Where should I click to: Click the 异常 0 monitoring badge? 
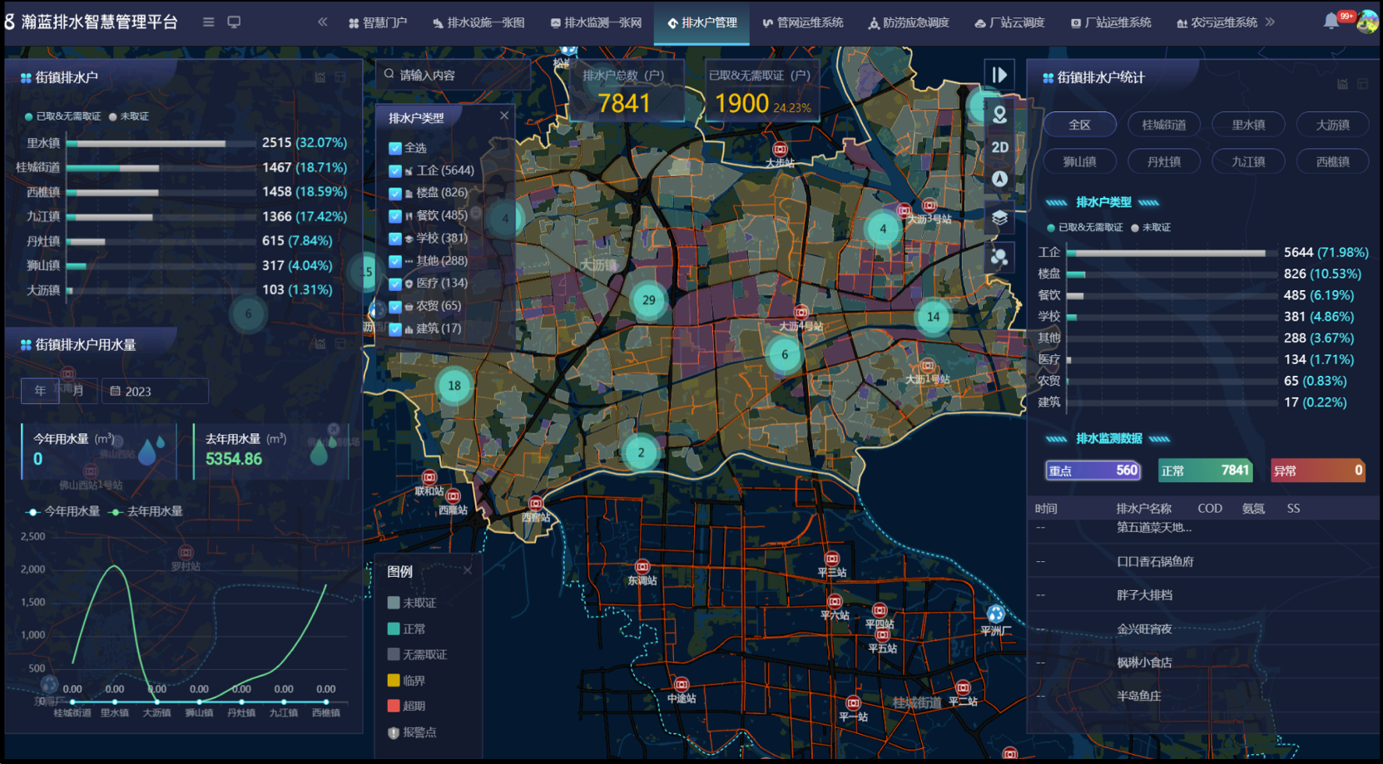point(1318,471)
